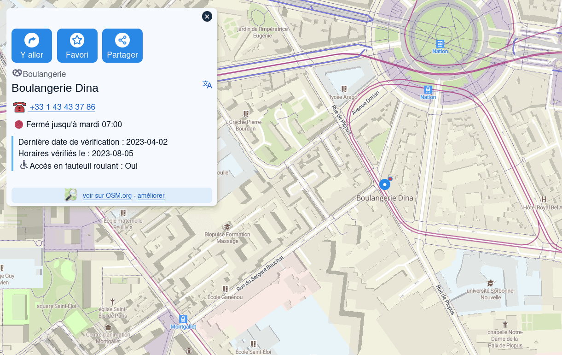Image resolution: width=562 pixels, height=355 pixels.
Task: Click the chapelle Notre-Dame-de-la-Paix cross icon
Action: point(505,325)
